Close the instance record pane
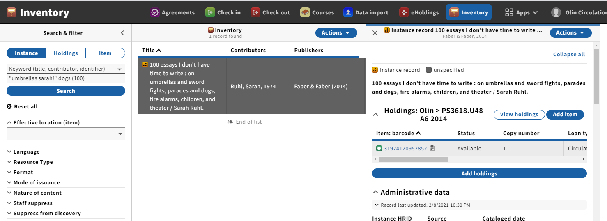607x221 pixels. point(375,33)
